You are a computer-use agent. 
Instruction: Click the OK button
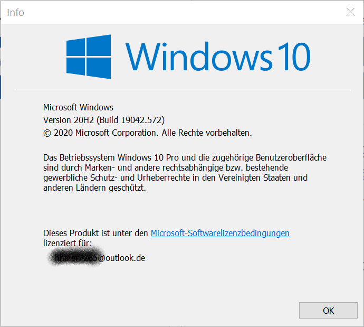point(328,310)
